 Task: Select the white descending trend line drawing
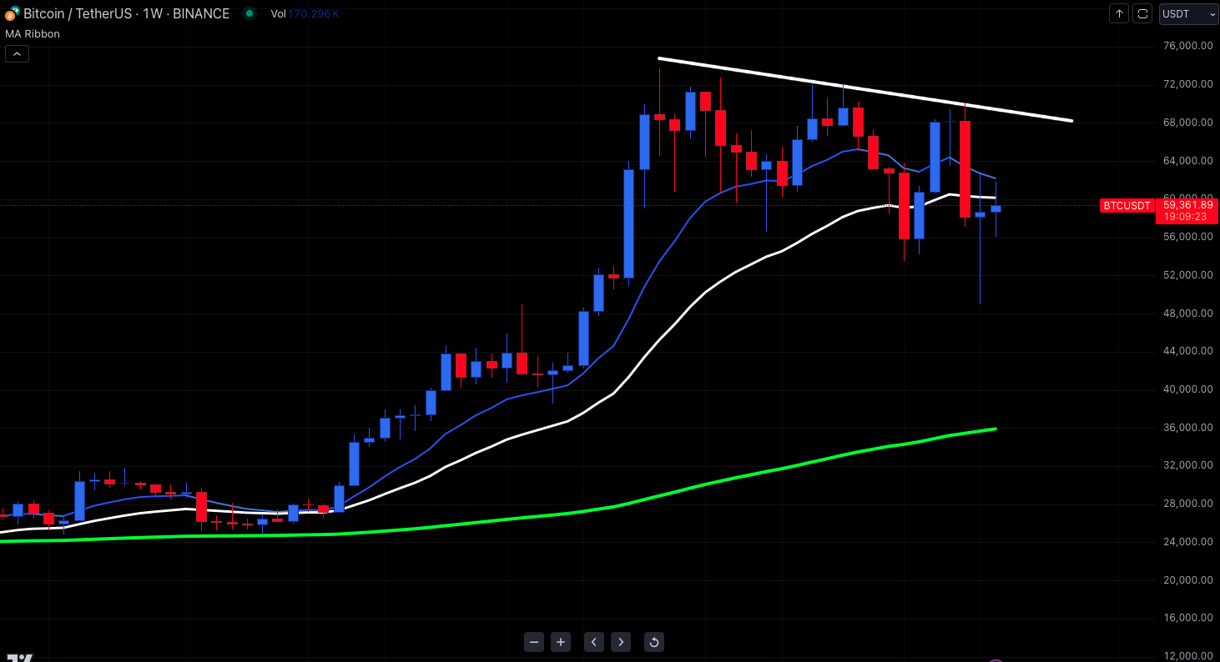pyautogui.click(x=865, y=89)
